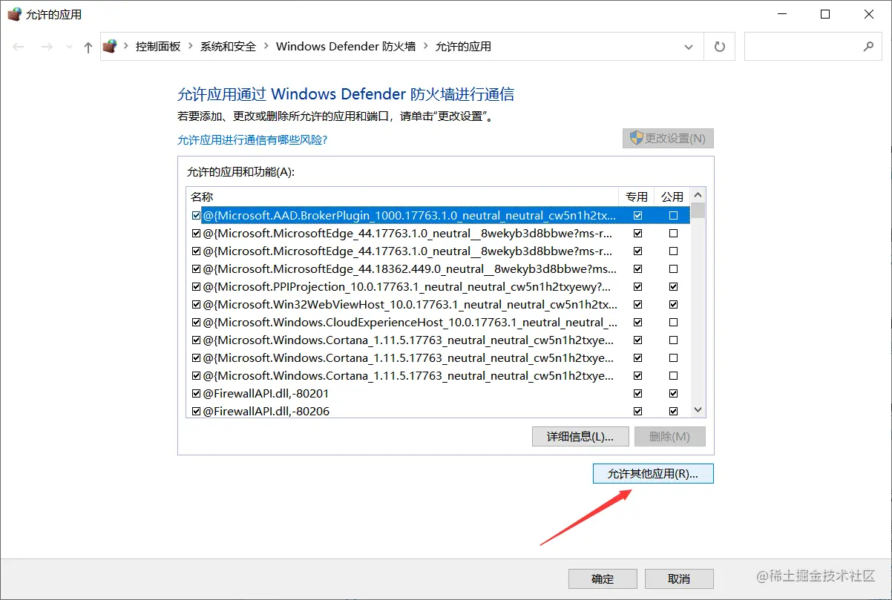This screenshot has width=892, height=600.
Task: Navigate to 系统和安全 breadcrumb
Action: 228,46
